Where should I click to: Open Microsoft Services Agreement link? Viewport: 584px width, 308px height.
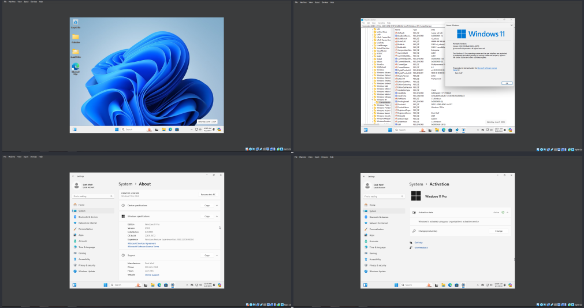(142, 243)
